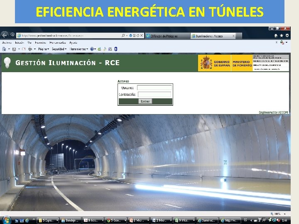Open a new blank tab button
The image size is (299, 224).
[239, 36]
